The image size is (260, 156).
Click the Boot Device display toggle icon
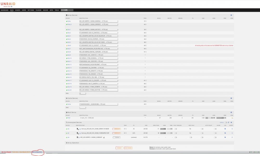point(231,112)
